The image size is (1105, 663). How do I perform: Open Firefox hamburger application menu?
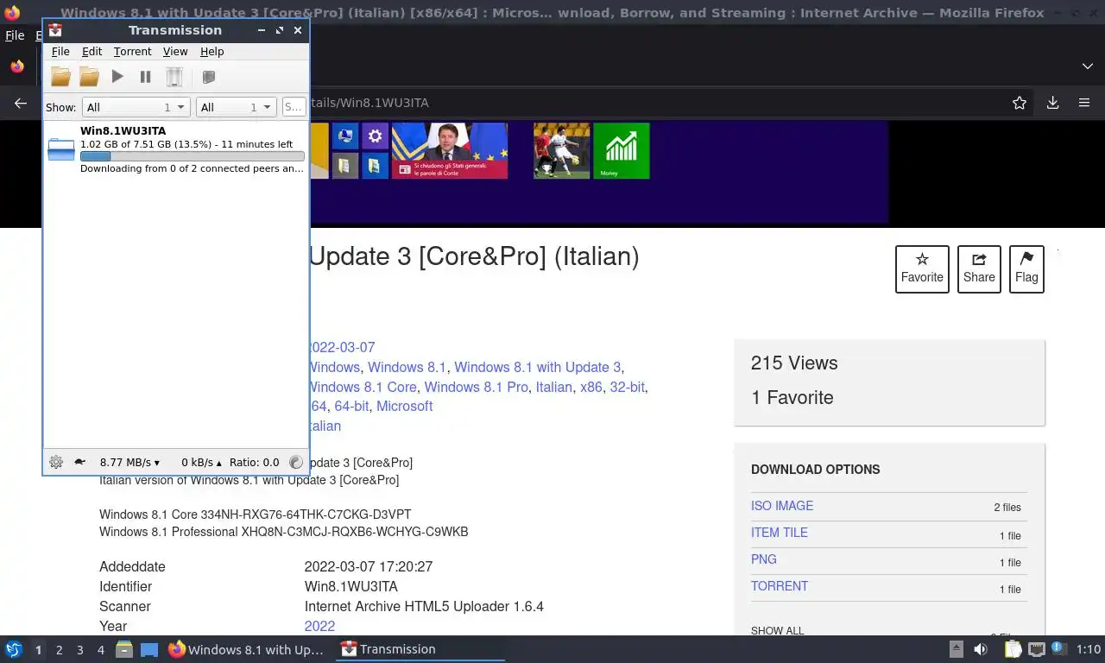point(1084,103)
